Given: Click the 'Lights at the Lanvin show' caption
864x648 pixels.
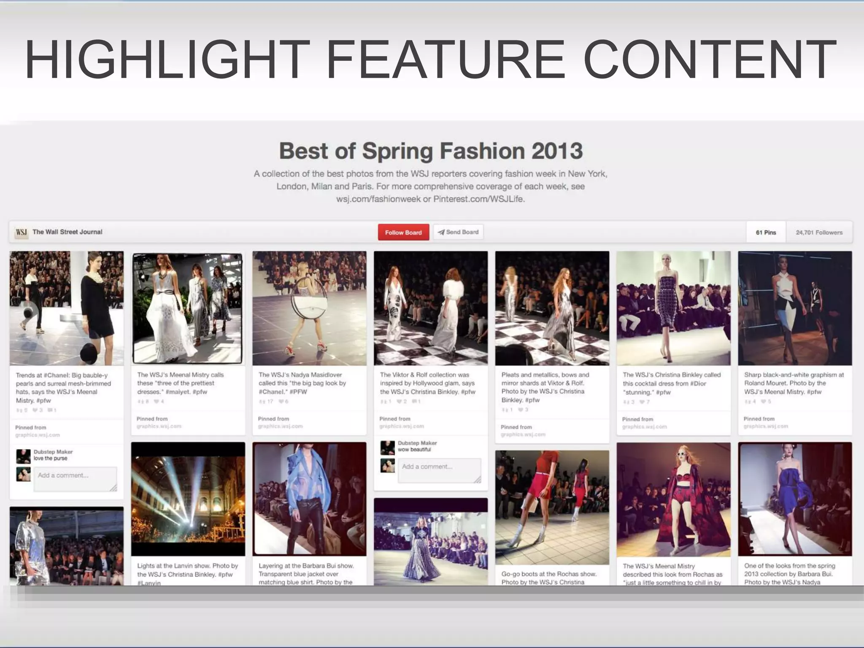Looking at the screenshot, I should 188,574.
